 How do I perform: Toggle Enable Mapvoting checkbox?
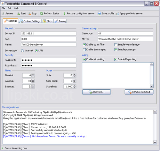(x=116, y=59)
